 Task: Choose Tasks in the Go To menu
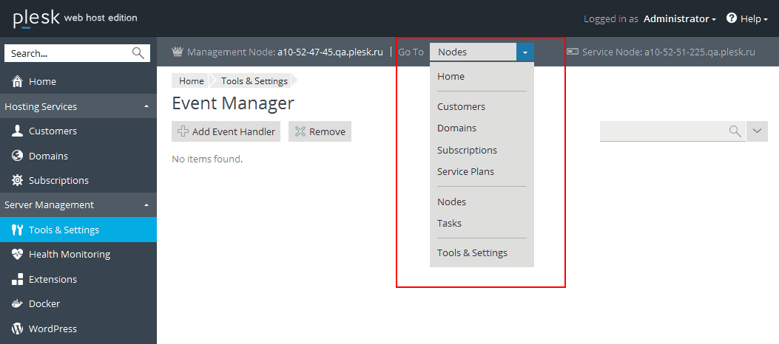(x=449, y=224)
